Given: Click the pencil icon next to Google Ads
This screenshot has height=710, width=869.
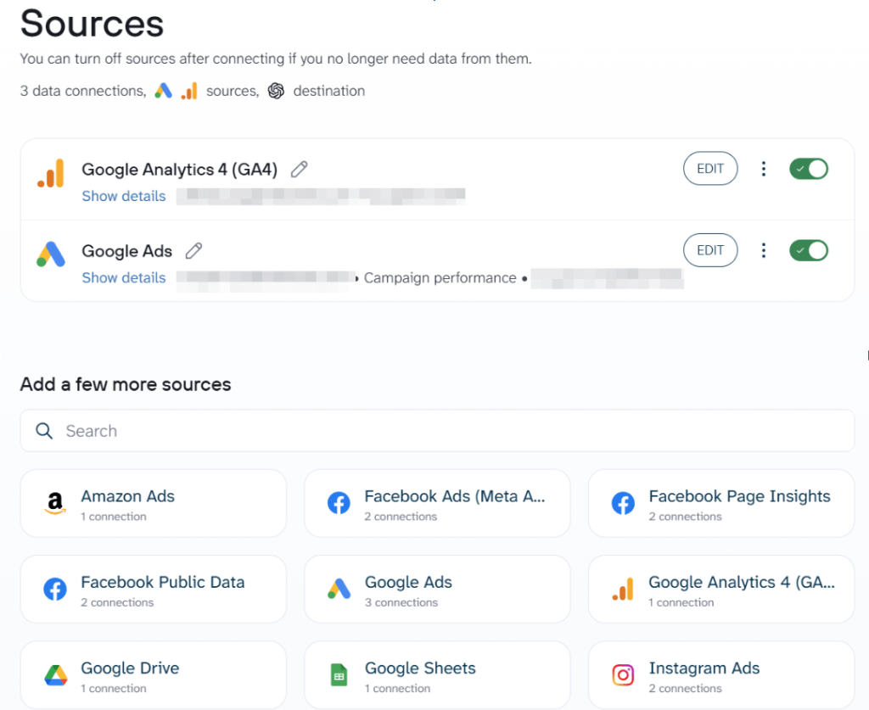Looking at the screenshot, I should [x=193, y=250].
